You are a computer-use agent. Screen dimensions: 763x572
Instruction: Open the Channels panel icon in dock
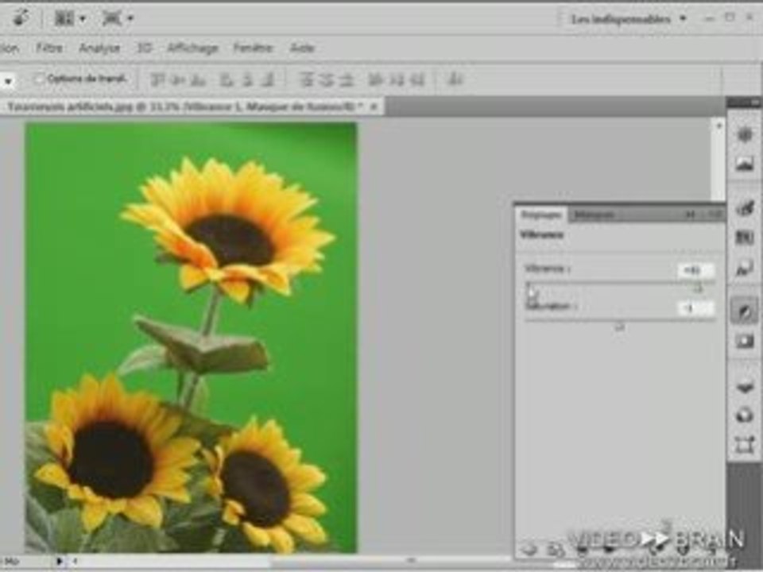(745, 415)
